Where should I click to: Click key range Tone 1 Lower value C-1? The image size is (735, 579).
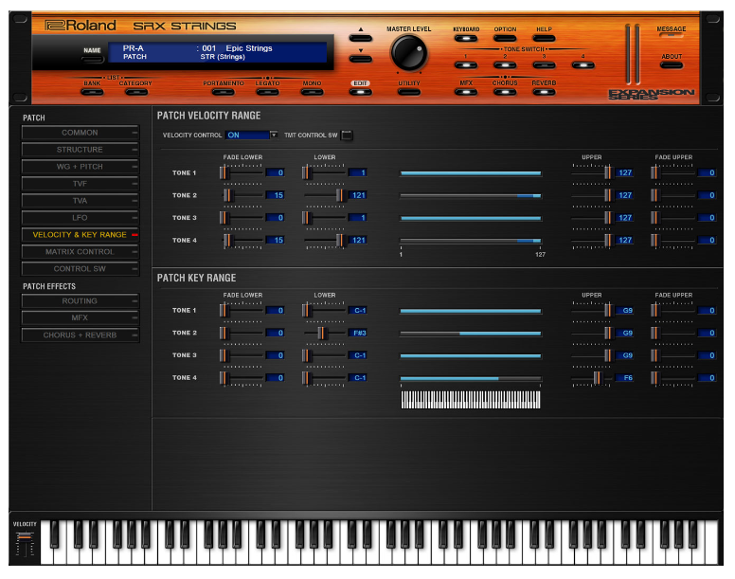358,311
